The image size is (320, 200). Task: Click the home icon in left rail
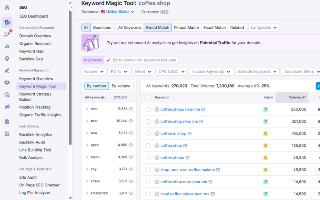click(x=7, y=7)
